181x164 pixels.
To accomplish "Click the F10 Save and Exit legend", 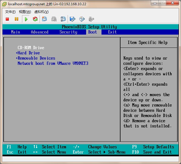I will (152, 152).
